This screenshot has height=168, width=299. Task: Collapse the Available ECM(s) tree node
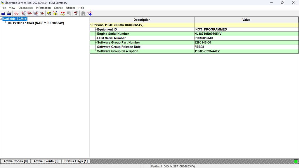pos(1,18)
